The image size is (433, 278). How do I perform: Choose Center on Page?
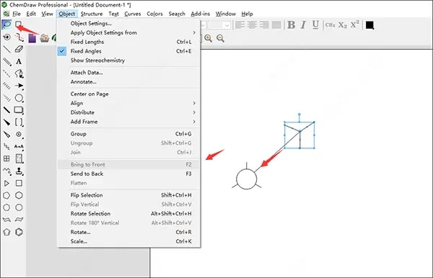[128, 94]
